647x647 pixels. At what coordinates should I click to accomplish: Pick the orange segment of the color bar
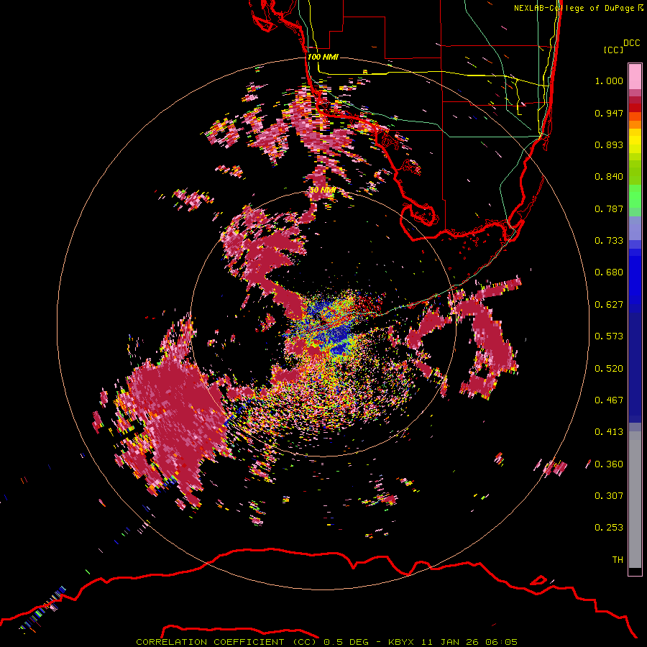(x=635, y=124)
